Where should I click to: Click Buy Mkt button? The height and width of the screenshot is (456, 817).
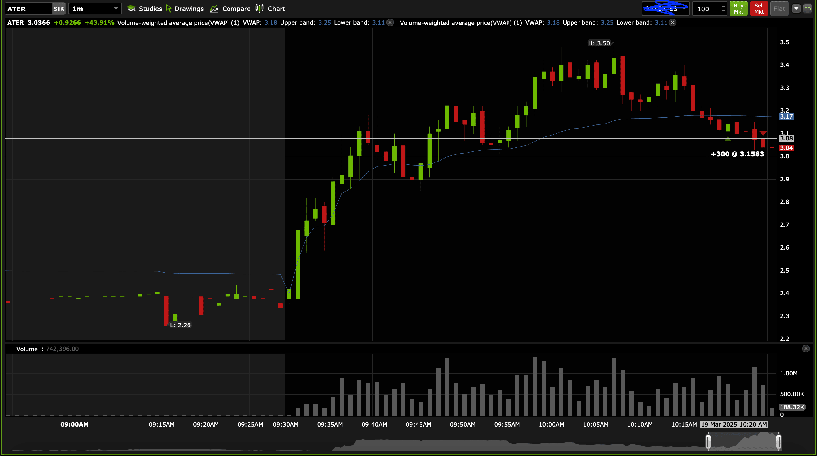click(x=738, y=9)
